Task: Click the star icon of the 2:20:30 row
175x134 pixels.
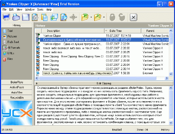Action: (38, 48)
